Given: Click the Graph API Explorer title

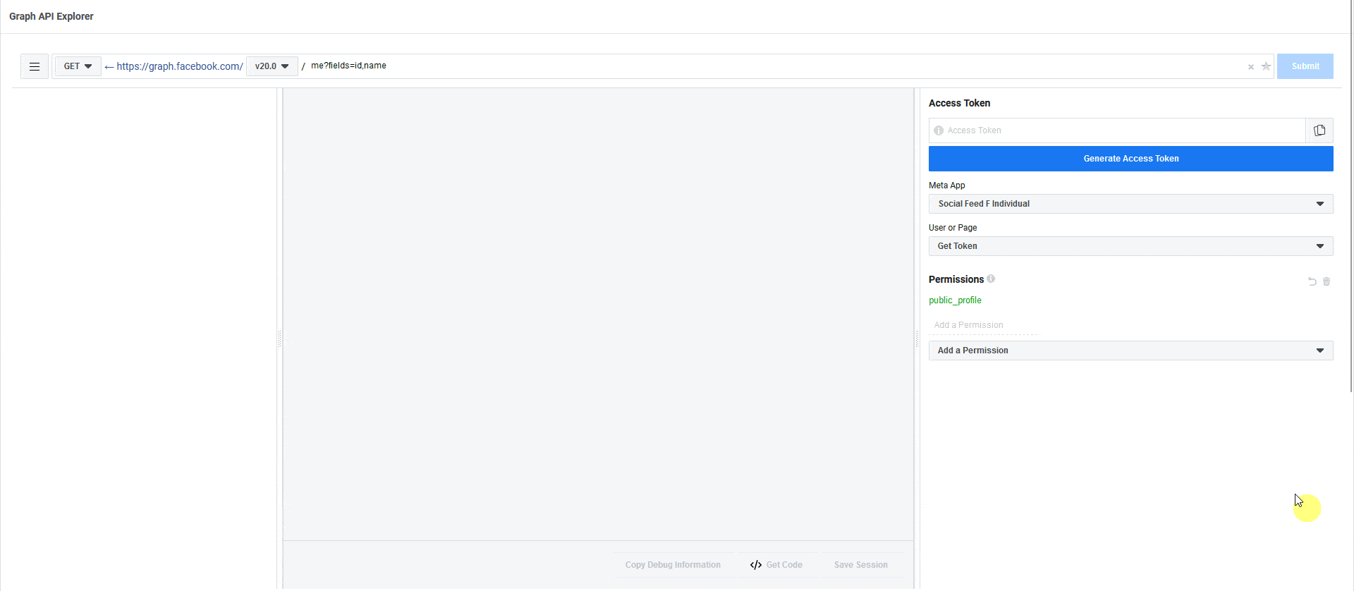Looking at the screenshot, I should point(51,16).
